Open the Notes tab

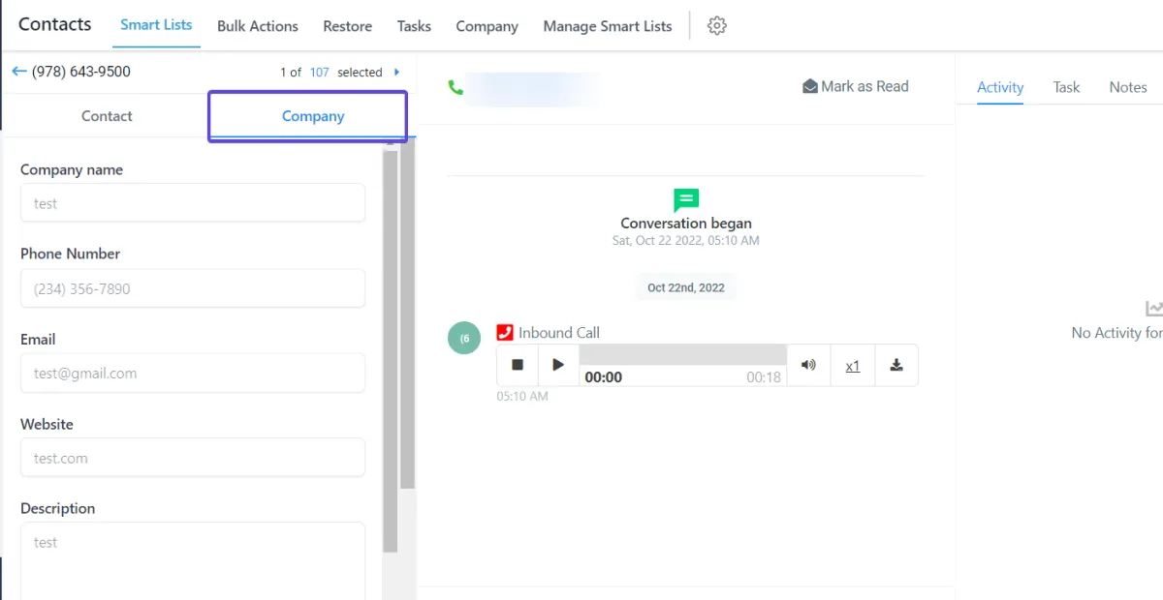pos(1128,87)
